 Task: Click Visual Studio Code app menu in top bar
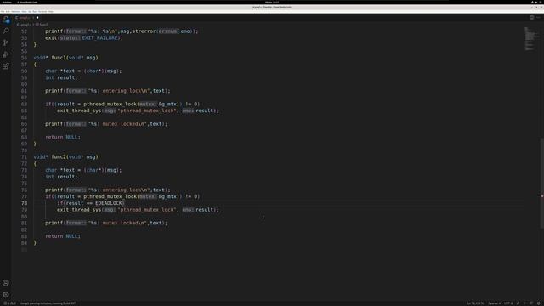pyautogui.click(x=27, y=2)
